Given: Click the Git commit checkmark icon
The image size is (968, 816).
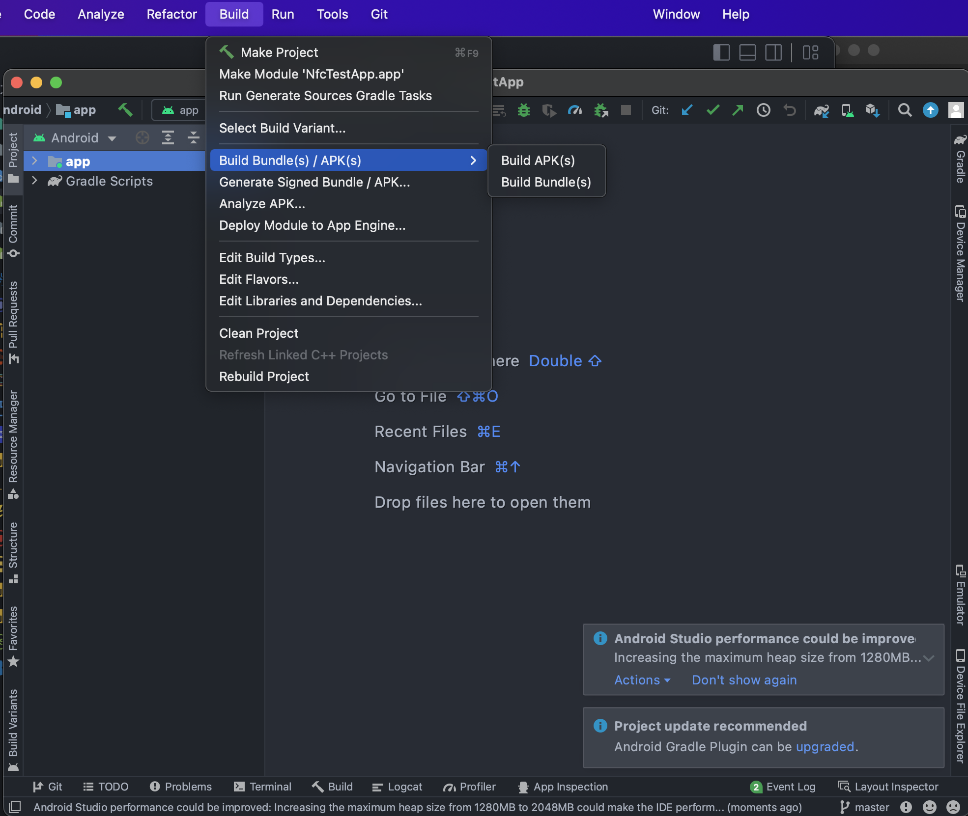Looking at the screenshot, I should (712, 110).
